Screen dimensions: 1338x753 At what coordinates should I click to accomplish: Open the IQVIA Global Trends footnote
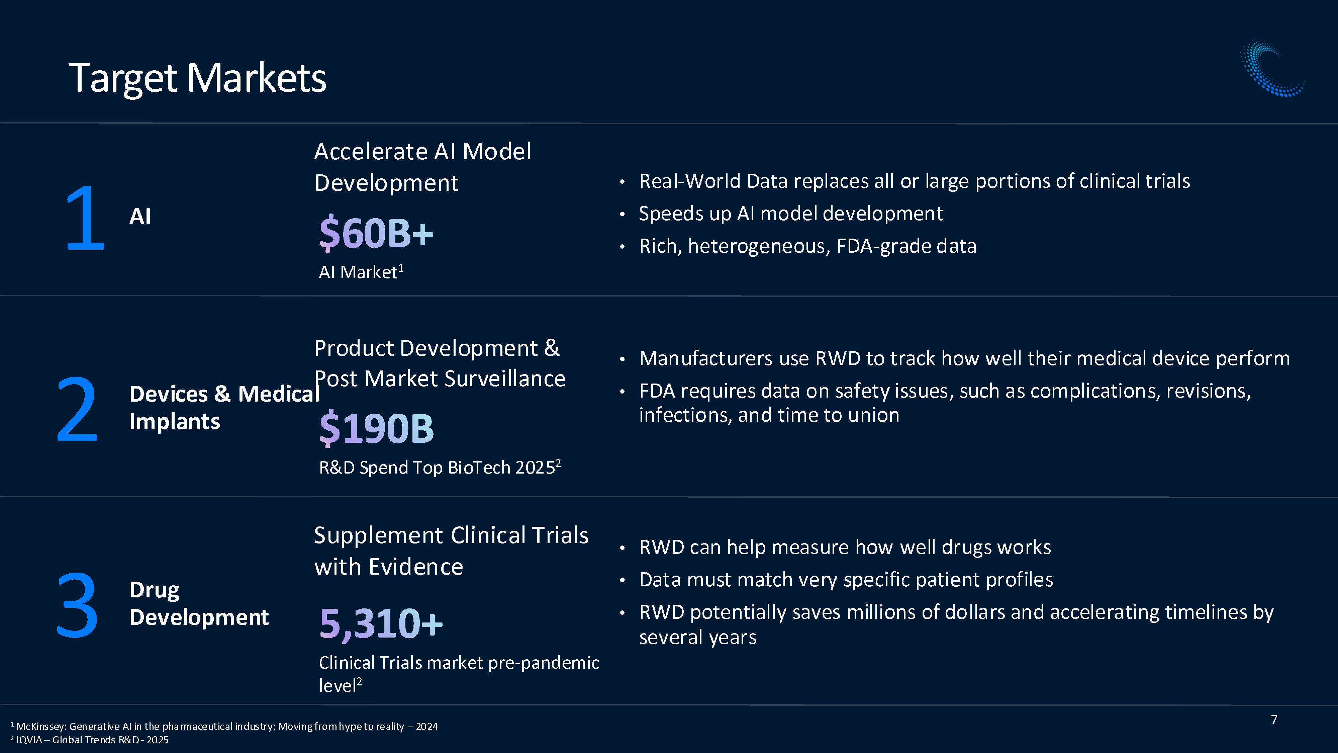pos(89,740)
